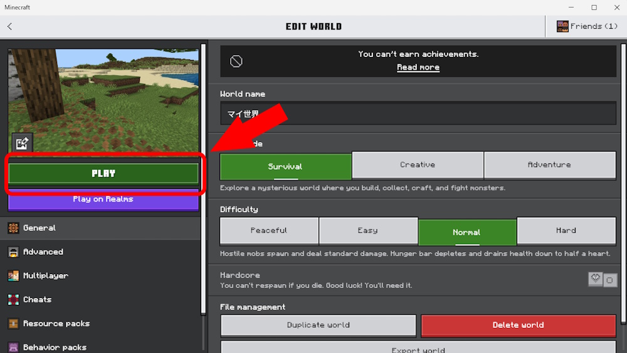Open the General settings tab
627x353 pixels.
[100, 228]
